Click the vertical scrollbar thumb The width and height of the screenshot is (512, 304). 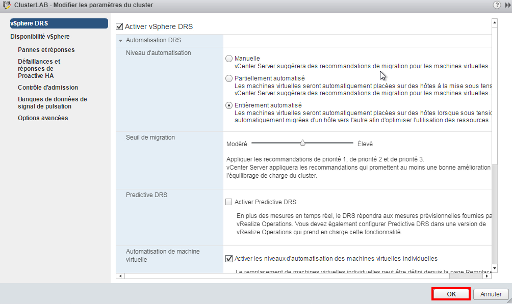click(494, 96)
